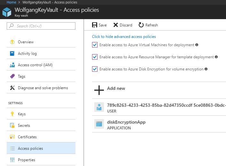Viewport: 226px width, 166px height.
Task: Open Tags menu item
Action: point(41,76)
